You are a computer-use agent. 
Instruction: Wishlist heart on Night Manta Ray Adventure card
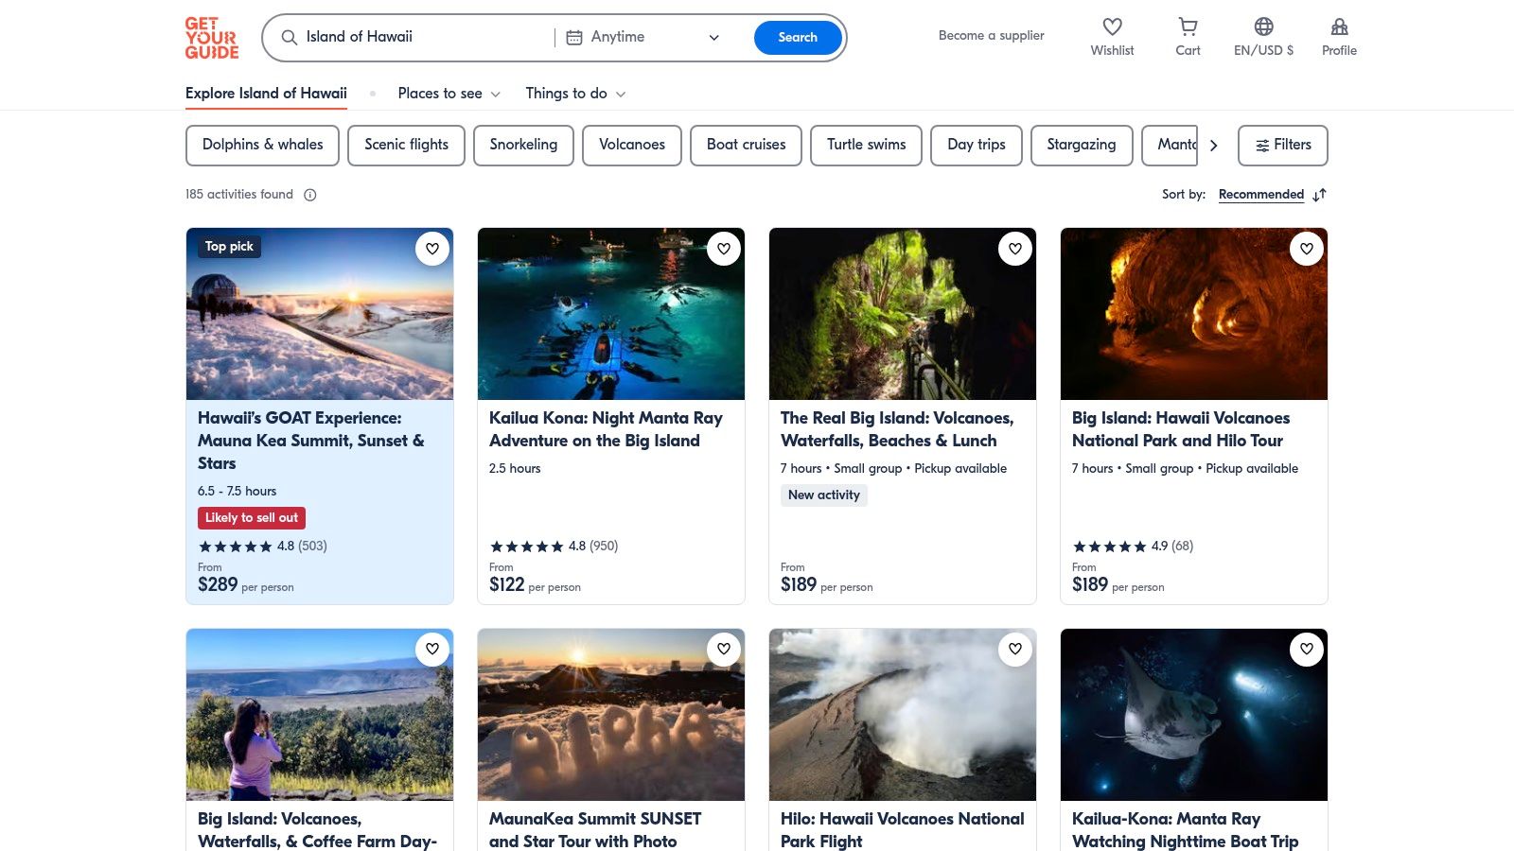[x=724, y=249]
